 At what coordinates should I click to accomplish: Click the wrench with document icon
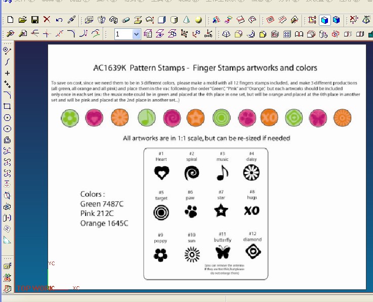click(23, 34)
